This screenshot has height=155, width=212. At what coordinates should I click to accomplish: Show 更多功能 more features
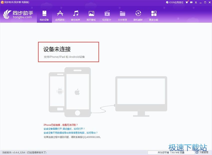pos(154,16)
